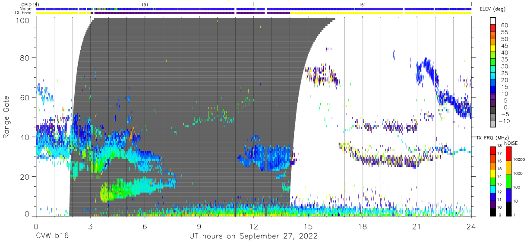530x245 pixels.
Task: Select the 20 tick on the Range Gate axis
Action: [25, 177]
